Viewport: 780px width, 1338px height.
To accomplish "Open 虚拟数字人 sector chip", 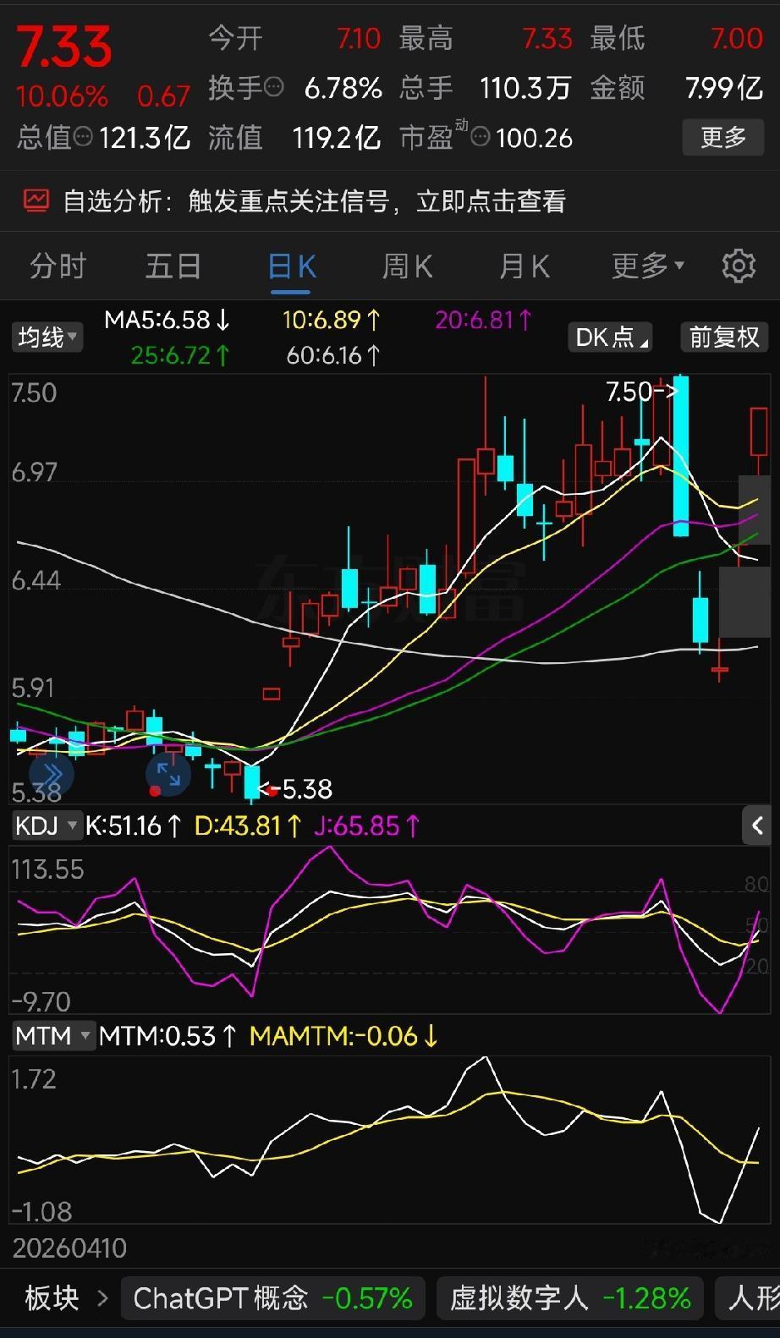I will [x=570, y=1297].
